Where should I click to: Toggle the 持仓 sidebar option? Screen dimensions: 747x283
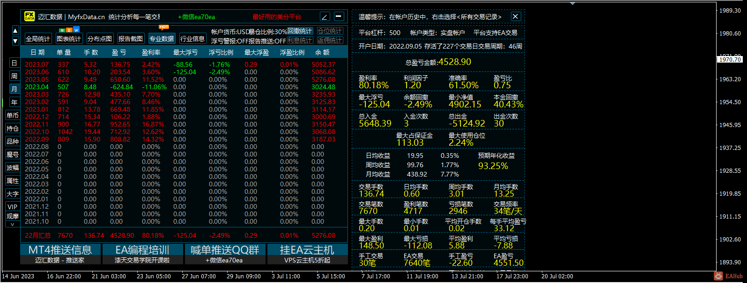point(13,128)
